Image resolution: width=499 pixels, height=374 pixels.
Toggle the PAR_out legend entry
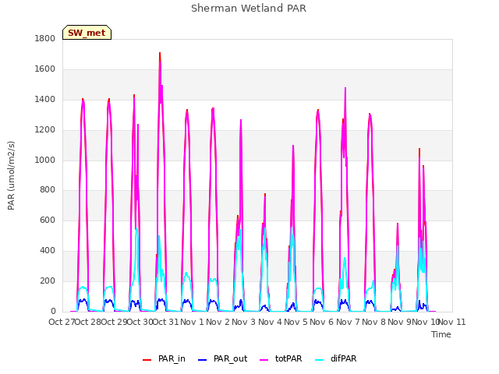pyautogui.click(x=222, y=358)
